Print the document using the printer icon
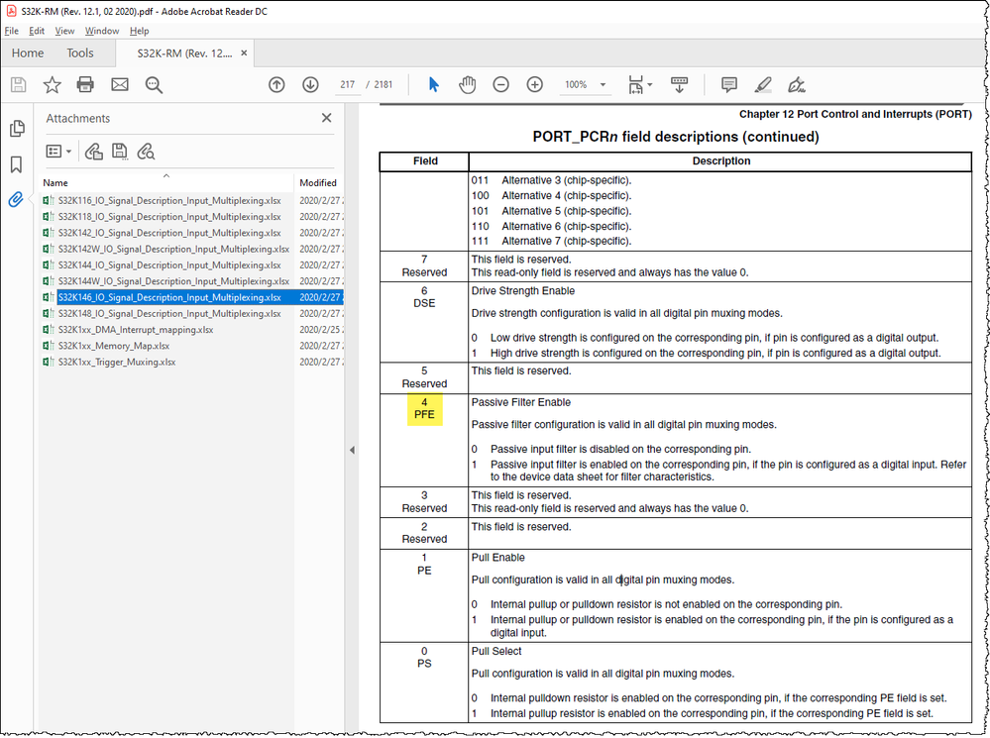The height and width of the screenshot is (738, 990). (85, 84)
